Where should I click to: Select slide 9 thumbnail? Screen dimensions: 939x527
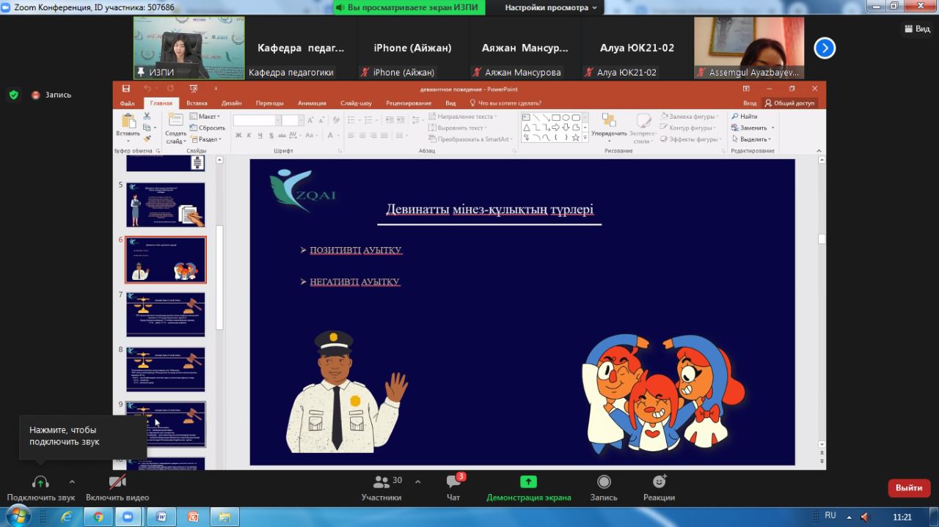(166, 424)
